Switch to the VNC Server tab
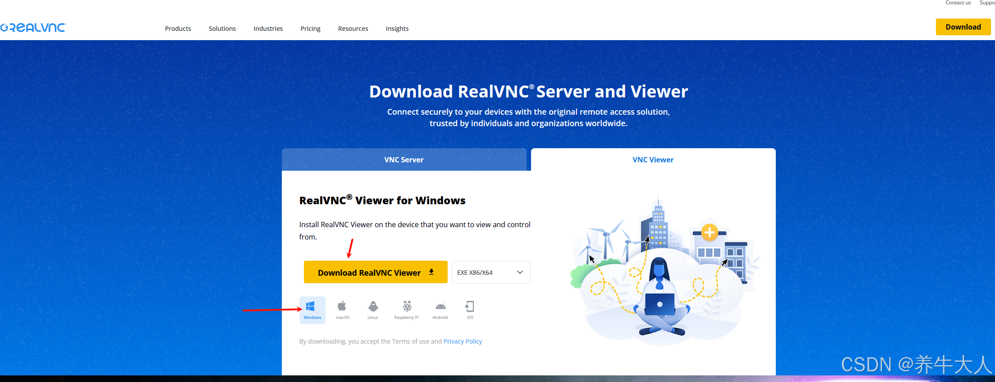Viewport: 995px width, 382px height. (404, 160)
